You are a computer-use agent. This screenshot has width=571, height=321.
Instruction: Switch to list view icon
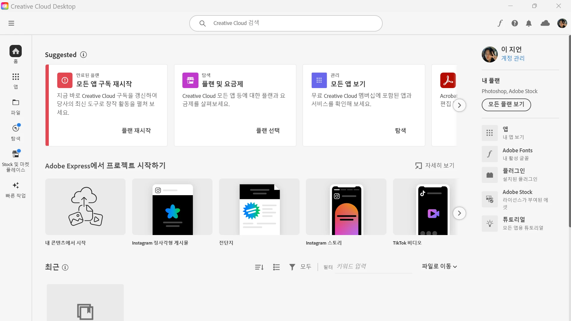click(276, 267)
